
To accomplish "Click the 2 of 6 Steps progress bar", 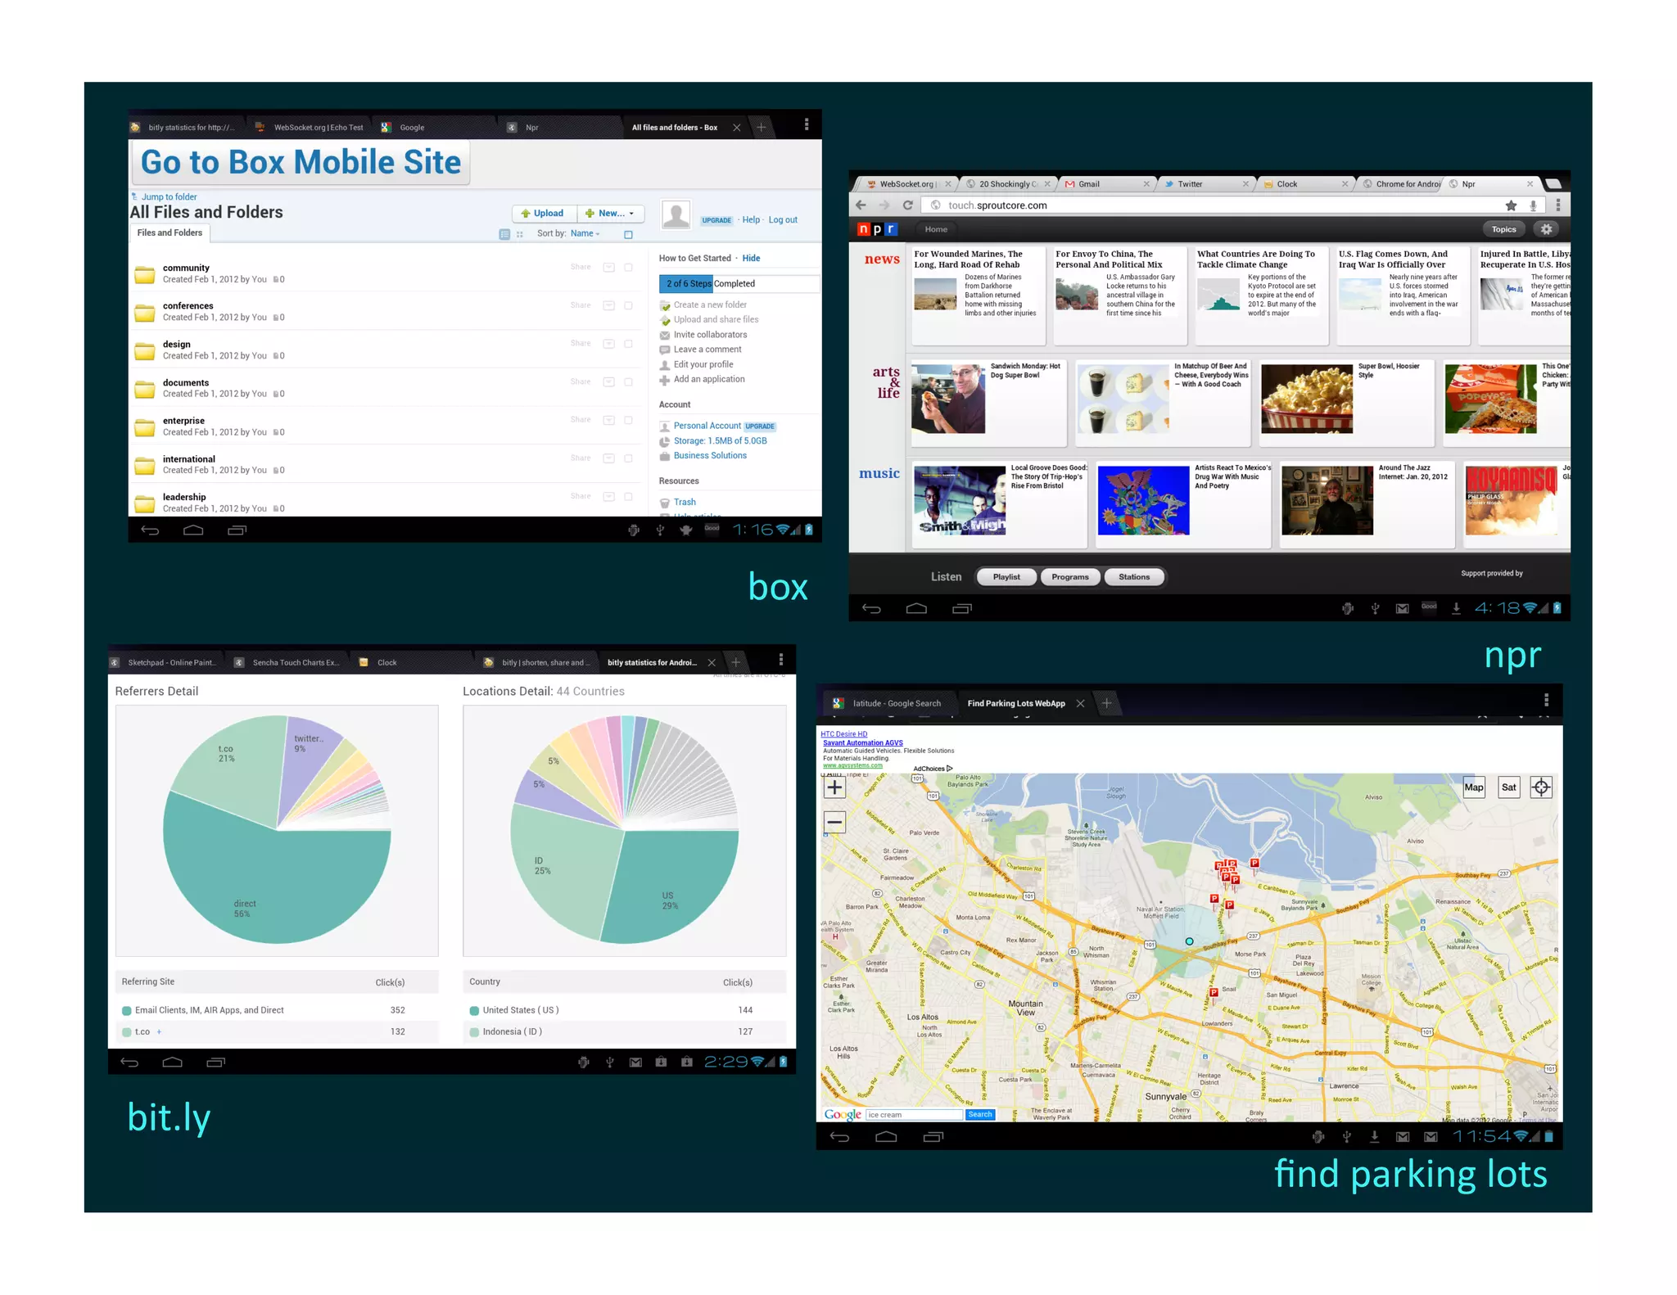I will (x=739, y=283).
